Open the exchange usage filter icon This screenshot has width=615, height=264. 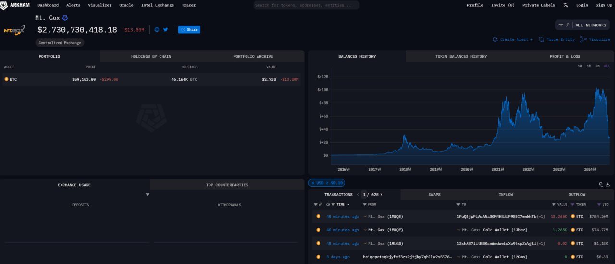tap(148, 195)
